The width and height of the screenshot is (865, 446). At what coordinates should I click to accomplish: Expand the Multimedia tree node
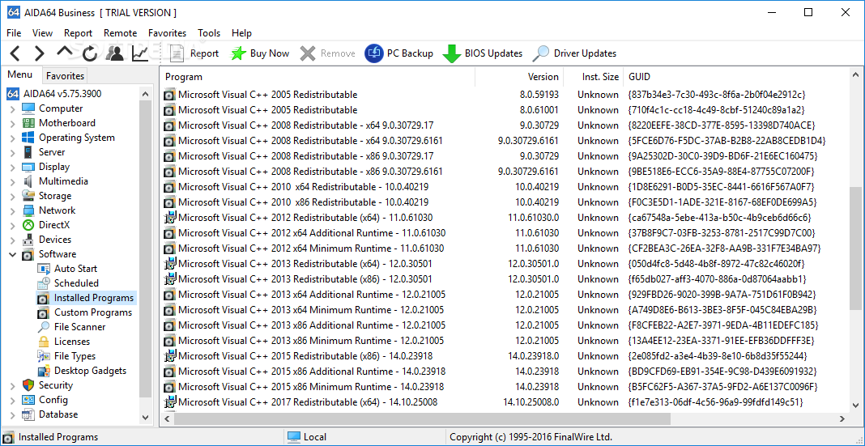[x=12, y=181]
